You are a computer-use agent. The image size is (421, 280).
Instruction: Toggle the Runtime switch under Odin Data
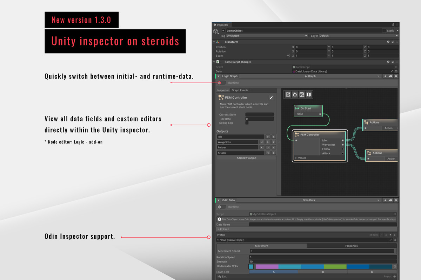(x=221, y=207)
